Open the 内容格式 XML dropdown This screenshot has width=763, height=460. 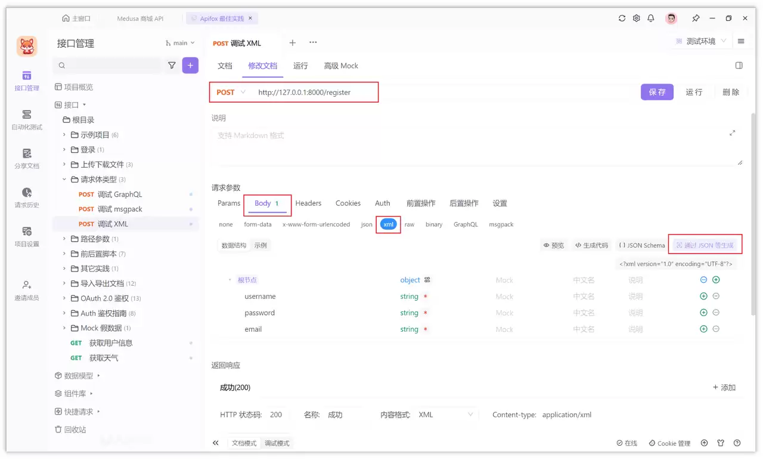pos(446,415)
